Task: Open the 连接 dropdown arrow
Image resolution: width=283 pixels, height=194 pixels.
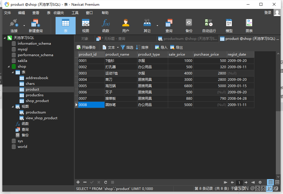Action: [x=24, y=26]
